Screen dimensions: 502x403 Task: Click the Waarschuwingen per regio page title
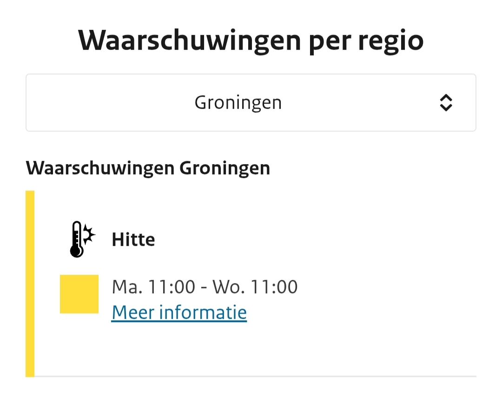(251, 41)
